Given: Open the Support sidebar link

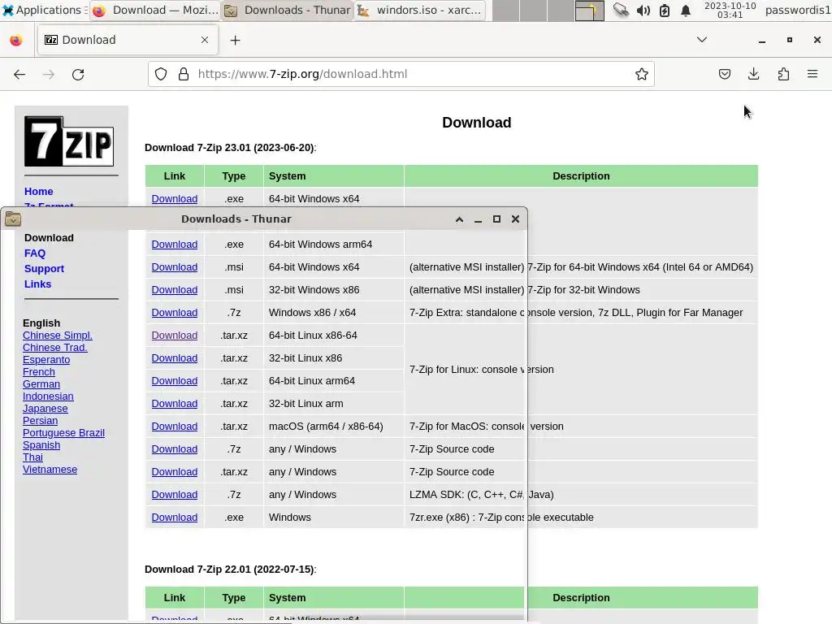Looking at the screenshot, I should point(44,269).
